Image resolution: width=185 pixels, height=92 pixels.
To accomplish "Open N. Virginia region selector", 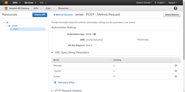I will click(160, 2).
